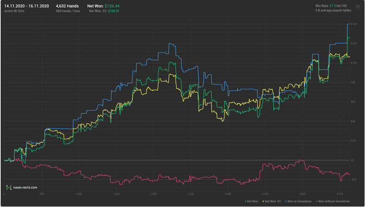The height and width of the screenshot is (207, 365).
Task: Click the 2,500 x-axis label
Action: pos(191,194)
